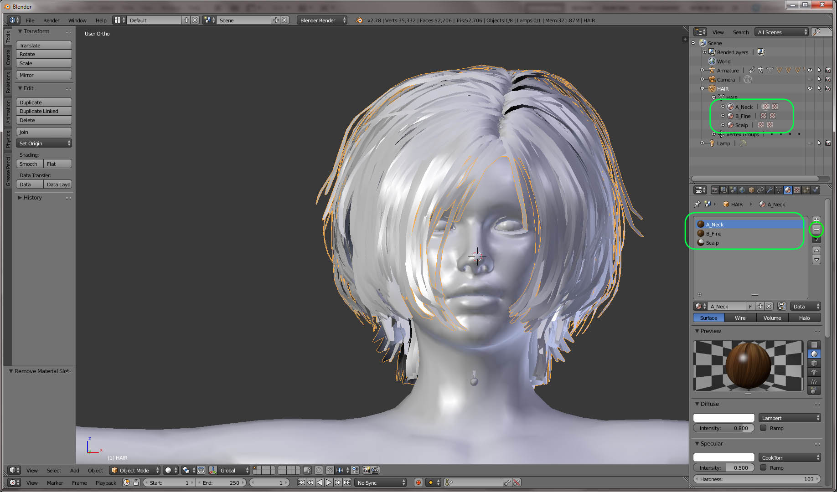Open the Blender Render engine dropdown
837x492 pixels.
point(322,20)
